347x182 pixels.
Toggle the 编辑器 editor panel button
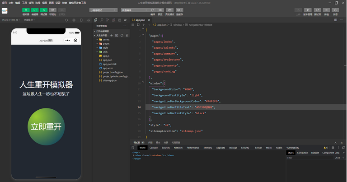click(x=35, y=10)
